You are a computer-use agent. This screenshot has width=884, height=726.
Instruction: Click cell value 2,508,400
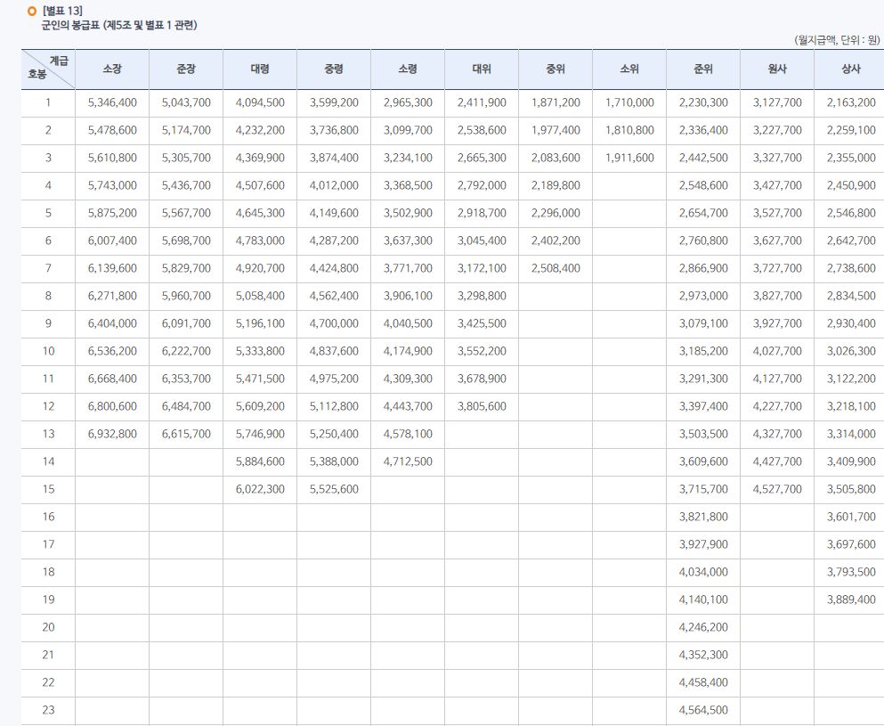(x=556, y=268)
